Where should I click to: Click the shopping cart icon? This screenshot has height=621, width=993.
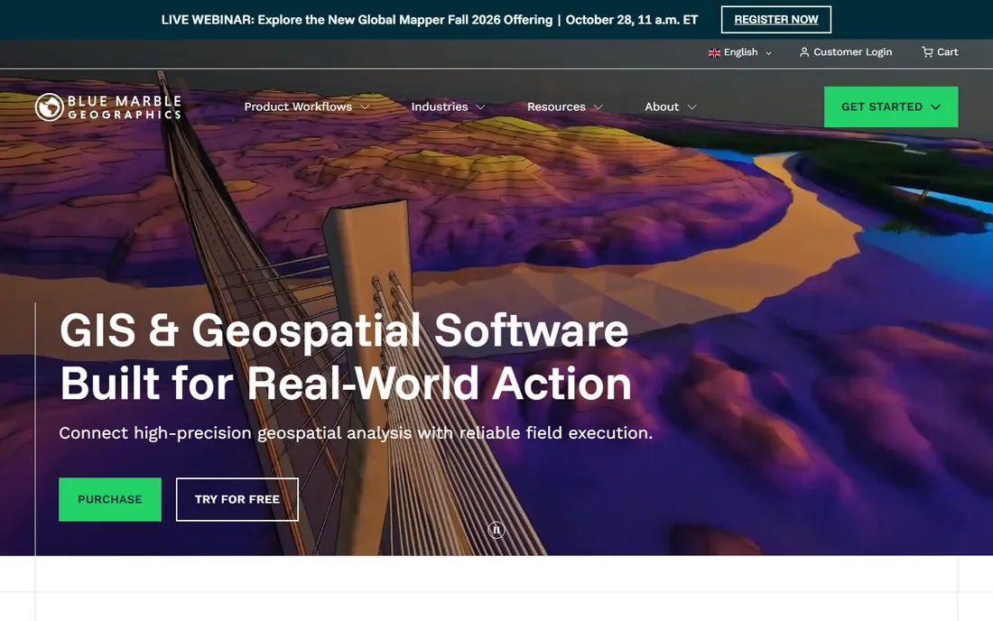click(x=927, y=52)
